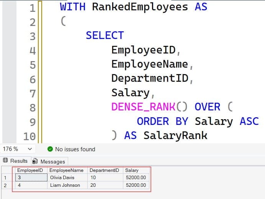Click the OVER keyword on line 8
The width and height of the screenshot is (265, 199).
click(x=208, y=107)
